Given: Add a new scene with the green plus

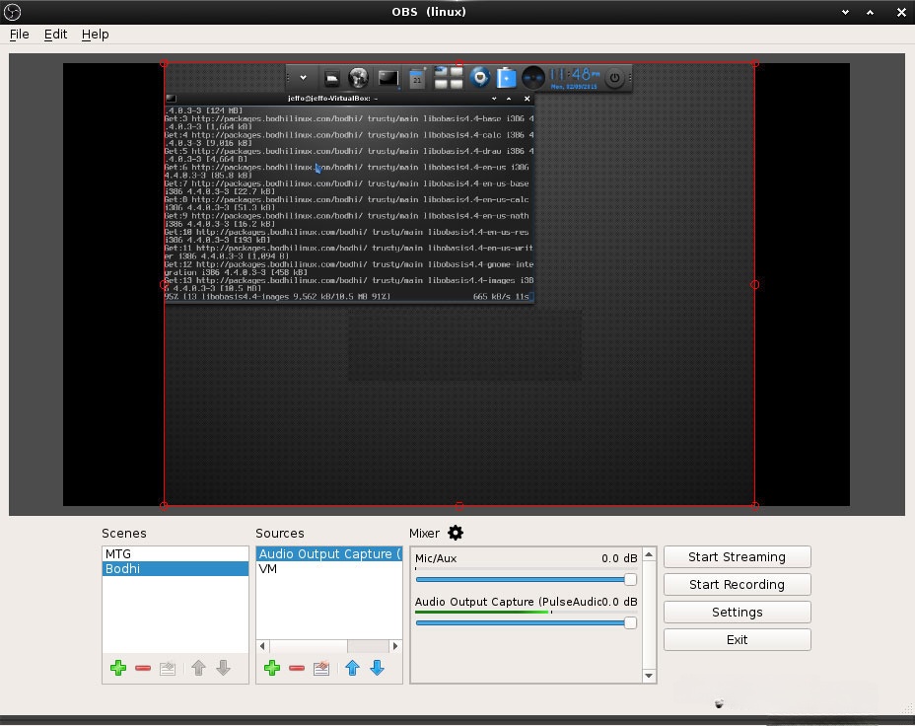Looking at the screenshot, I should click(118, 668).
